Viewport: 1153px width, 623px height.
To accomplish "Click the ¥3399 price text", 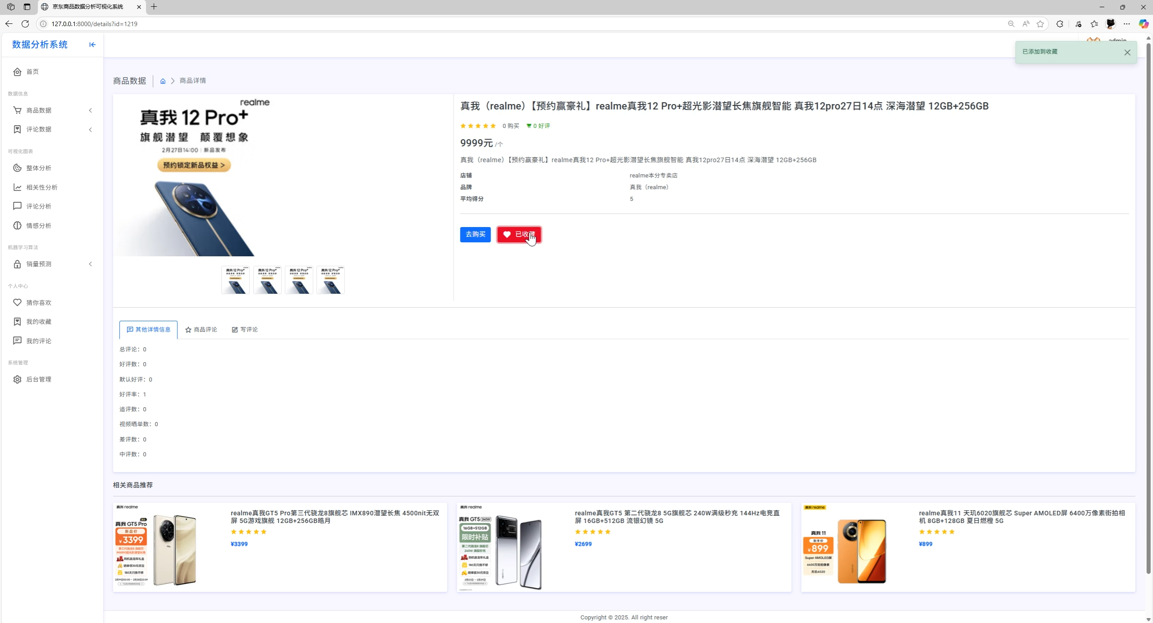I will pyautogui.click(x=239, y=544).
